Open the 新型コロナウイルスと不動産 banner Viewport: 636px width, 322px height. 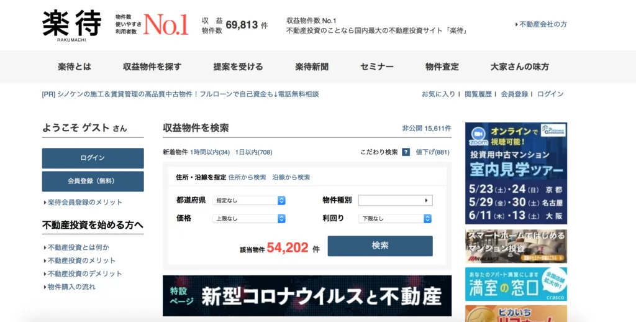307,296
